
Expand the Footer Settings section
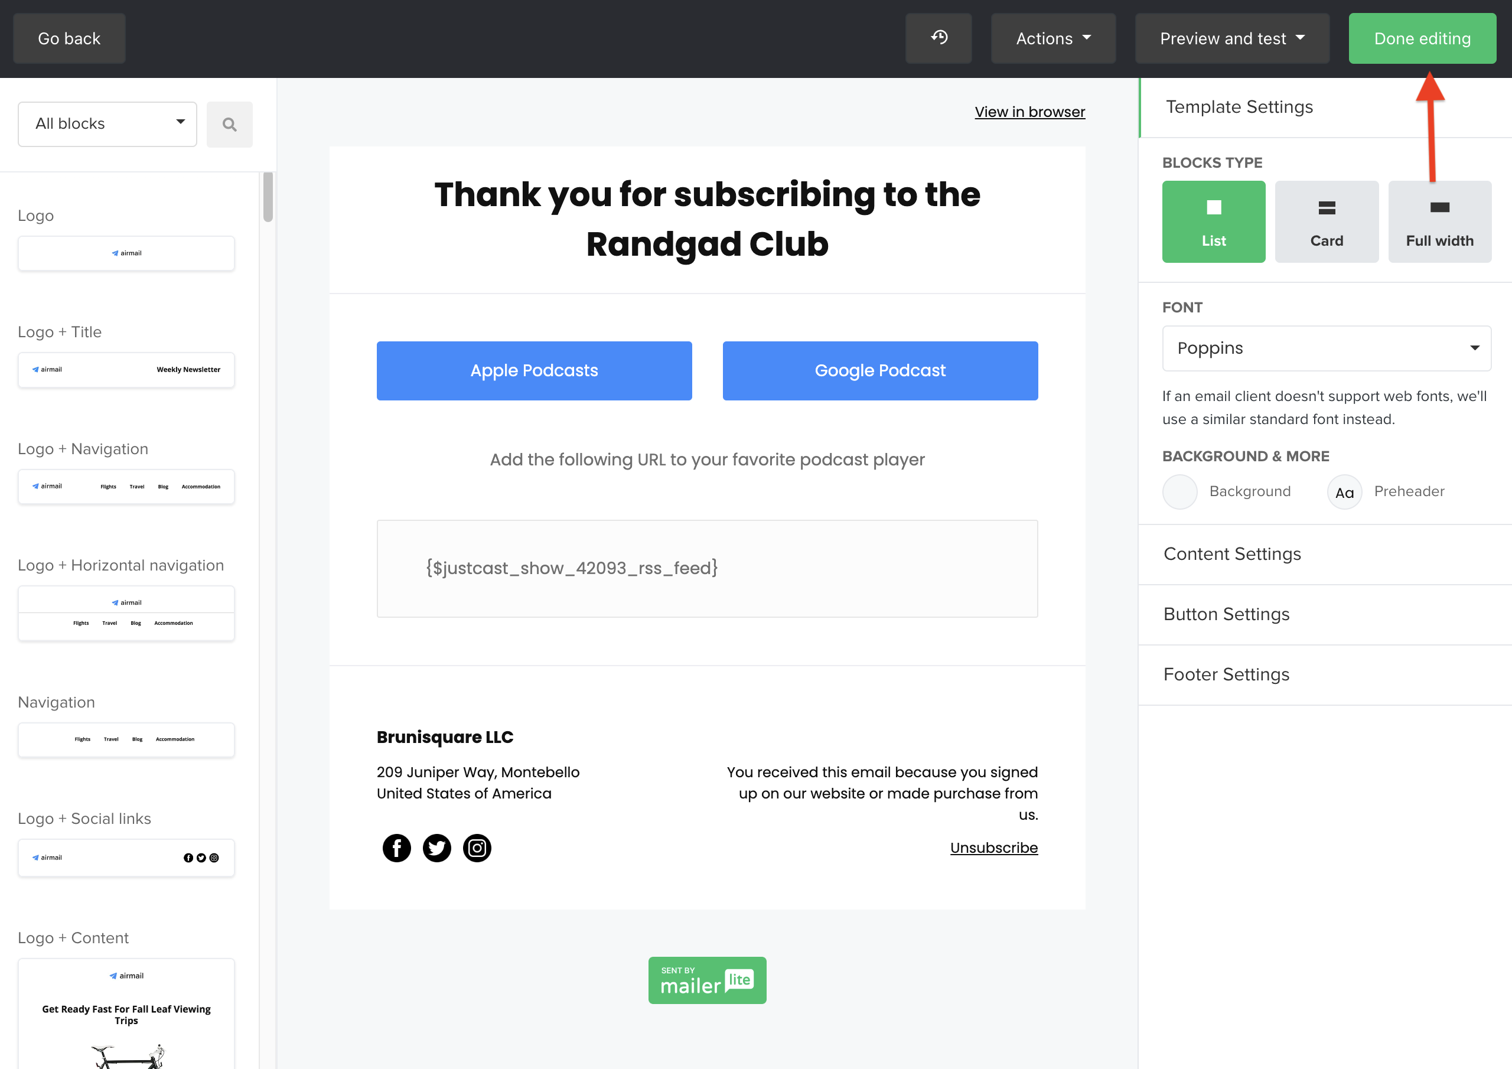[1325, 674]
